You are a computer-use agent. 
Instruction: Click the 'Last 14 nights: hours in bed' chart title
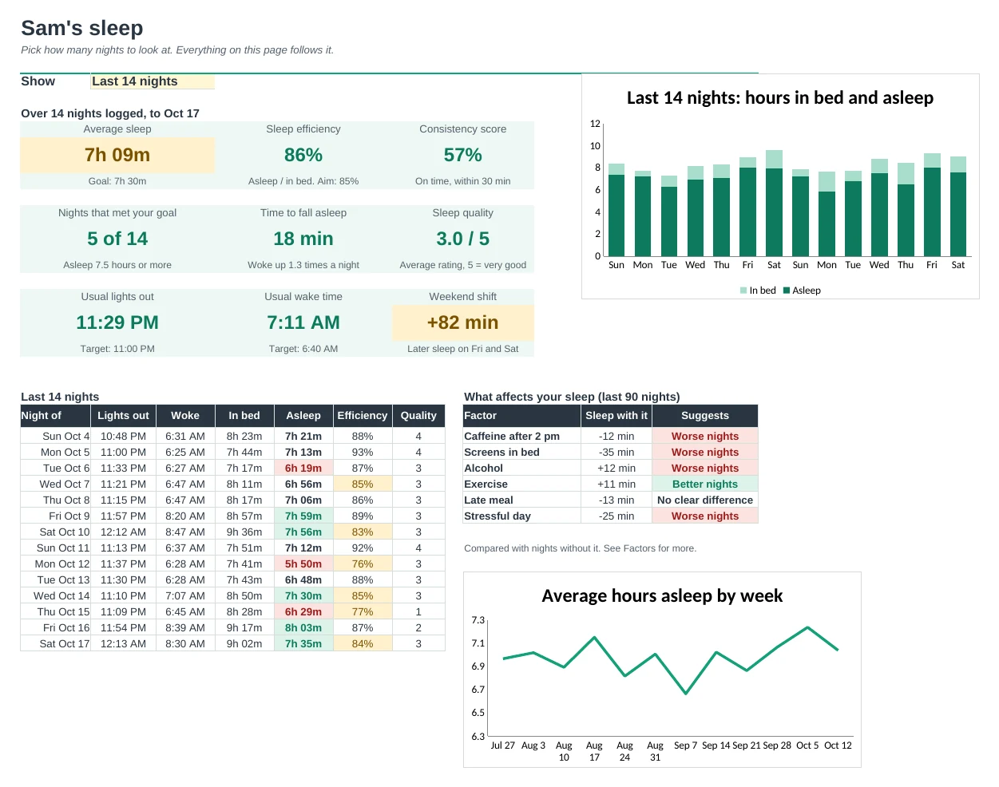780,98
